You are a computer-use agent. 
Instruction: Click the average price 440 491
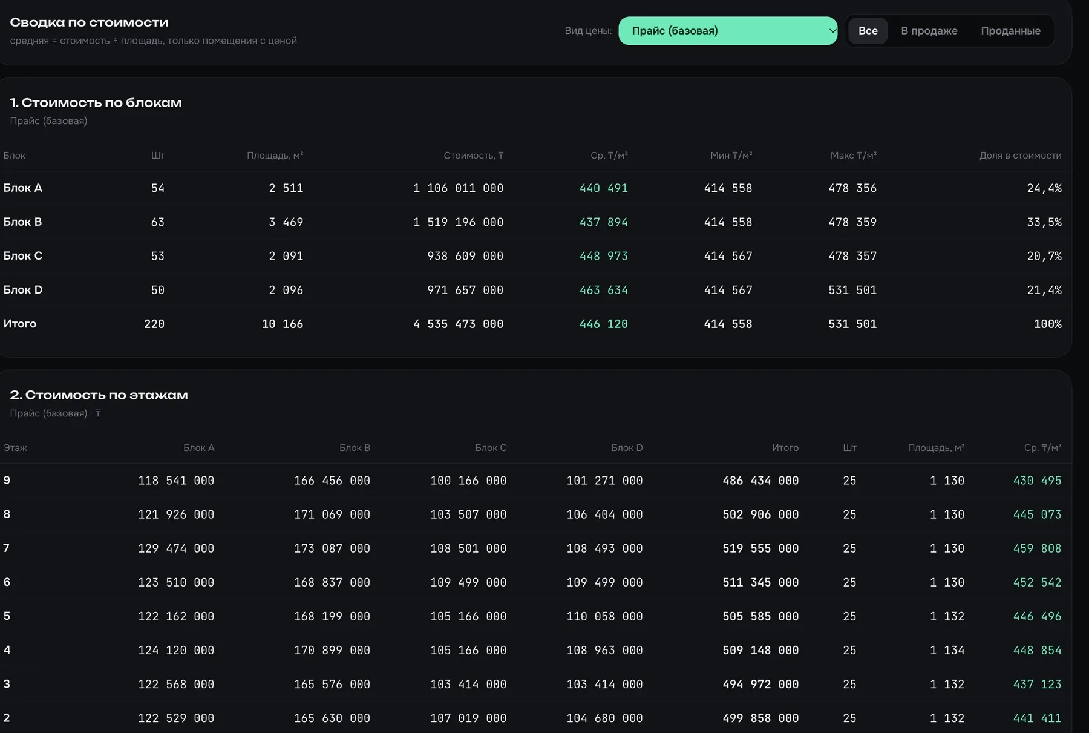[x=604, y=188]
